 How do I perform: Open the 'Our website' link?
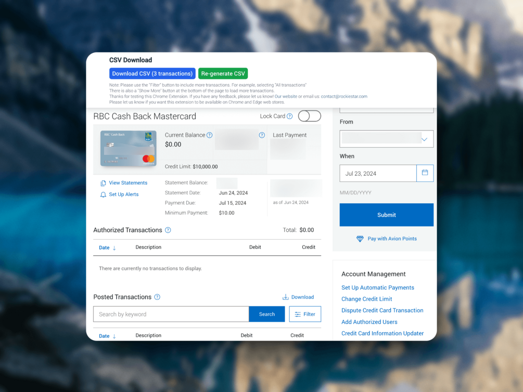[286, 96]
